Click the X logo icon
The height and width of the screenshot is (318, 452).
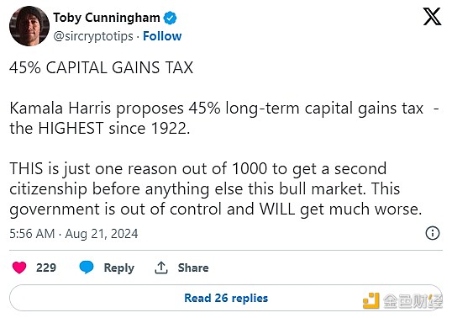[432, 17]
